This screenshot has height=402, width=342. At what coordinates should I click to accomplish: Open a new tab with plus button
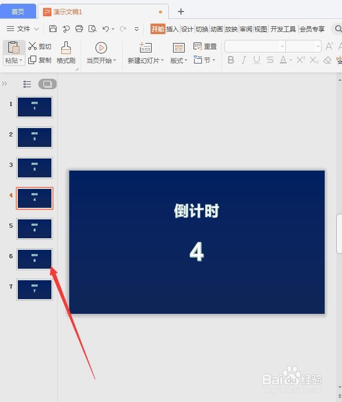pos(181,12)
